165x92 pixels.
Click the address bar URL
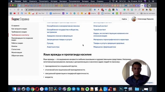[46, 10]
